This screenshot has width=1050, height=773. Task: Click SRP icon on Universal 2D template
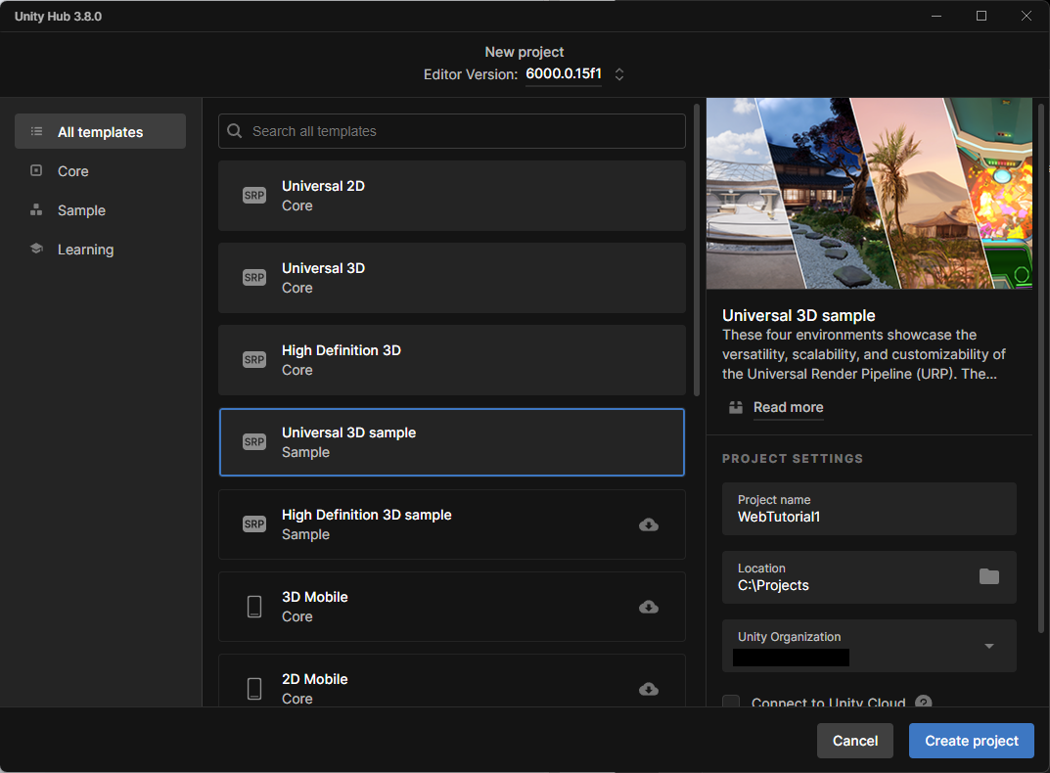(x=254, y=196)
